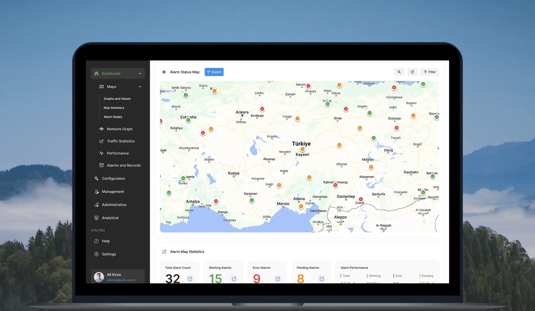Image resolution: width=535 pixels, height=311 pixels.
Task: Select the red marker east of Antalya
Action: coord(216,201)
